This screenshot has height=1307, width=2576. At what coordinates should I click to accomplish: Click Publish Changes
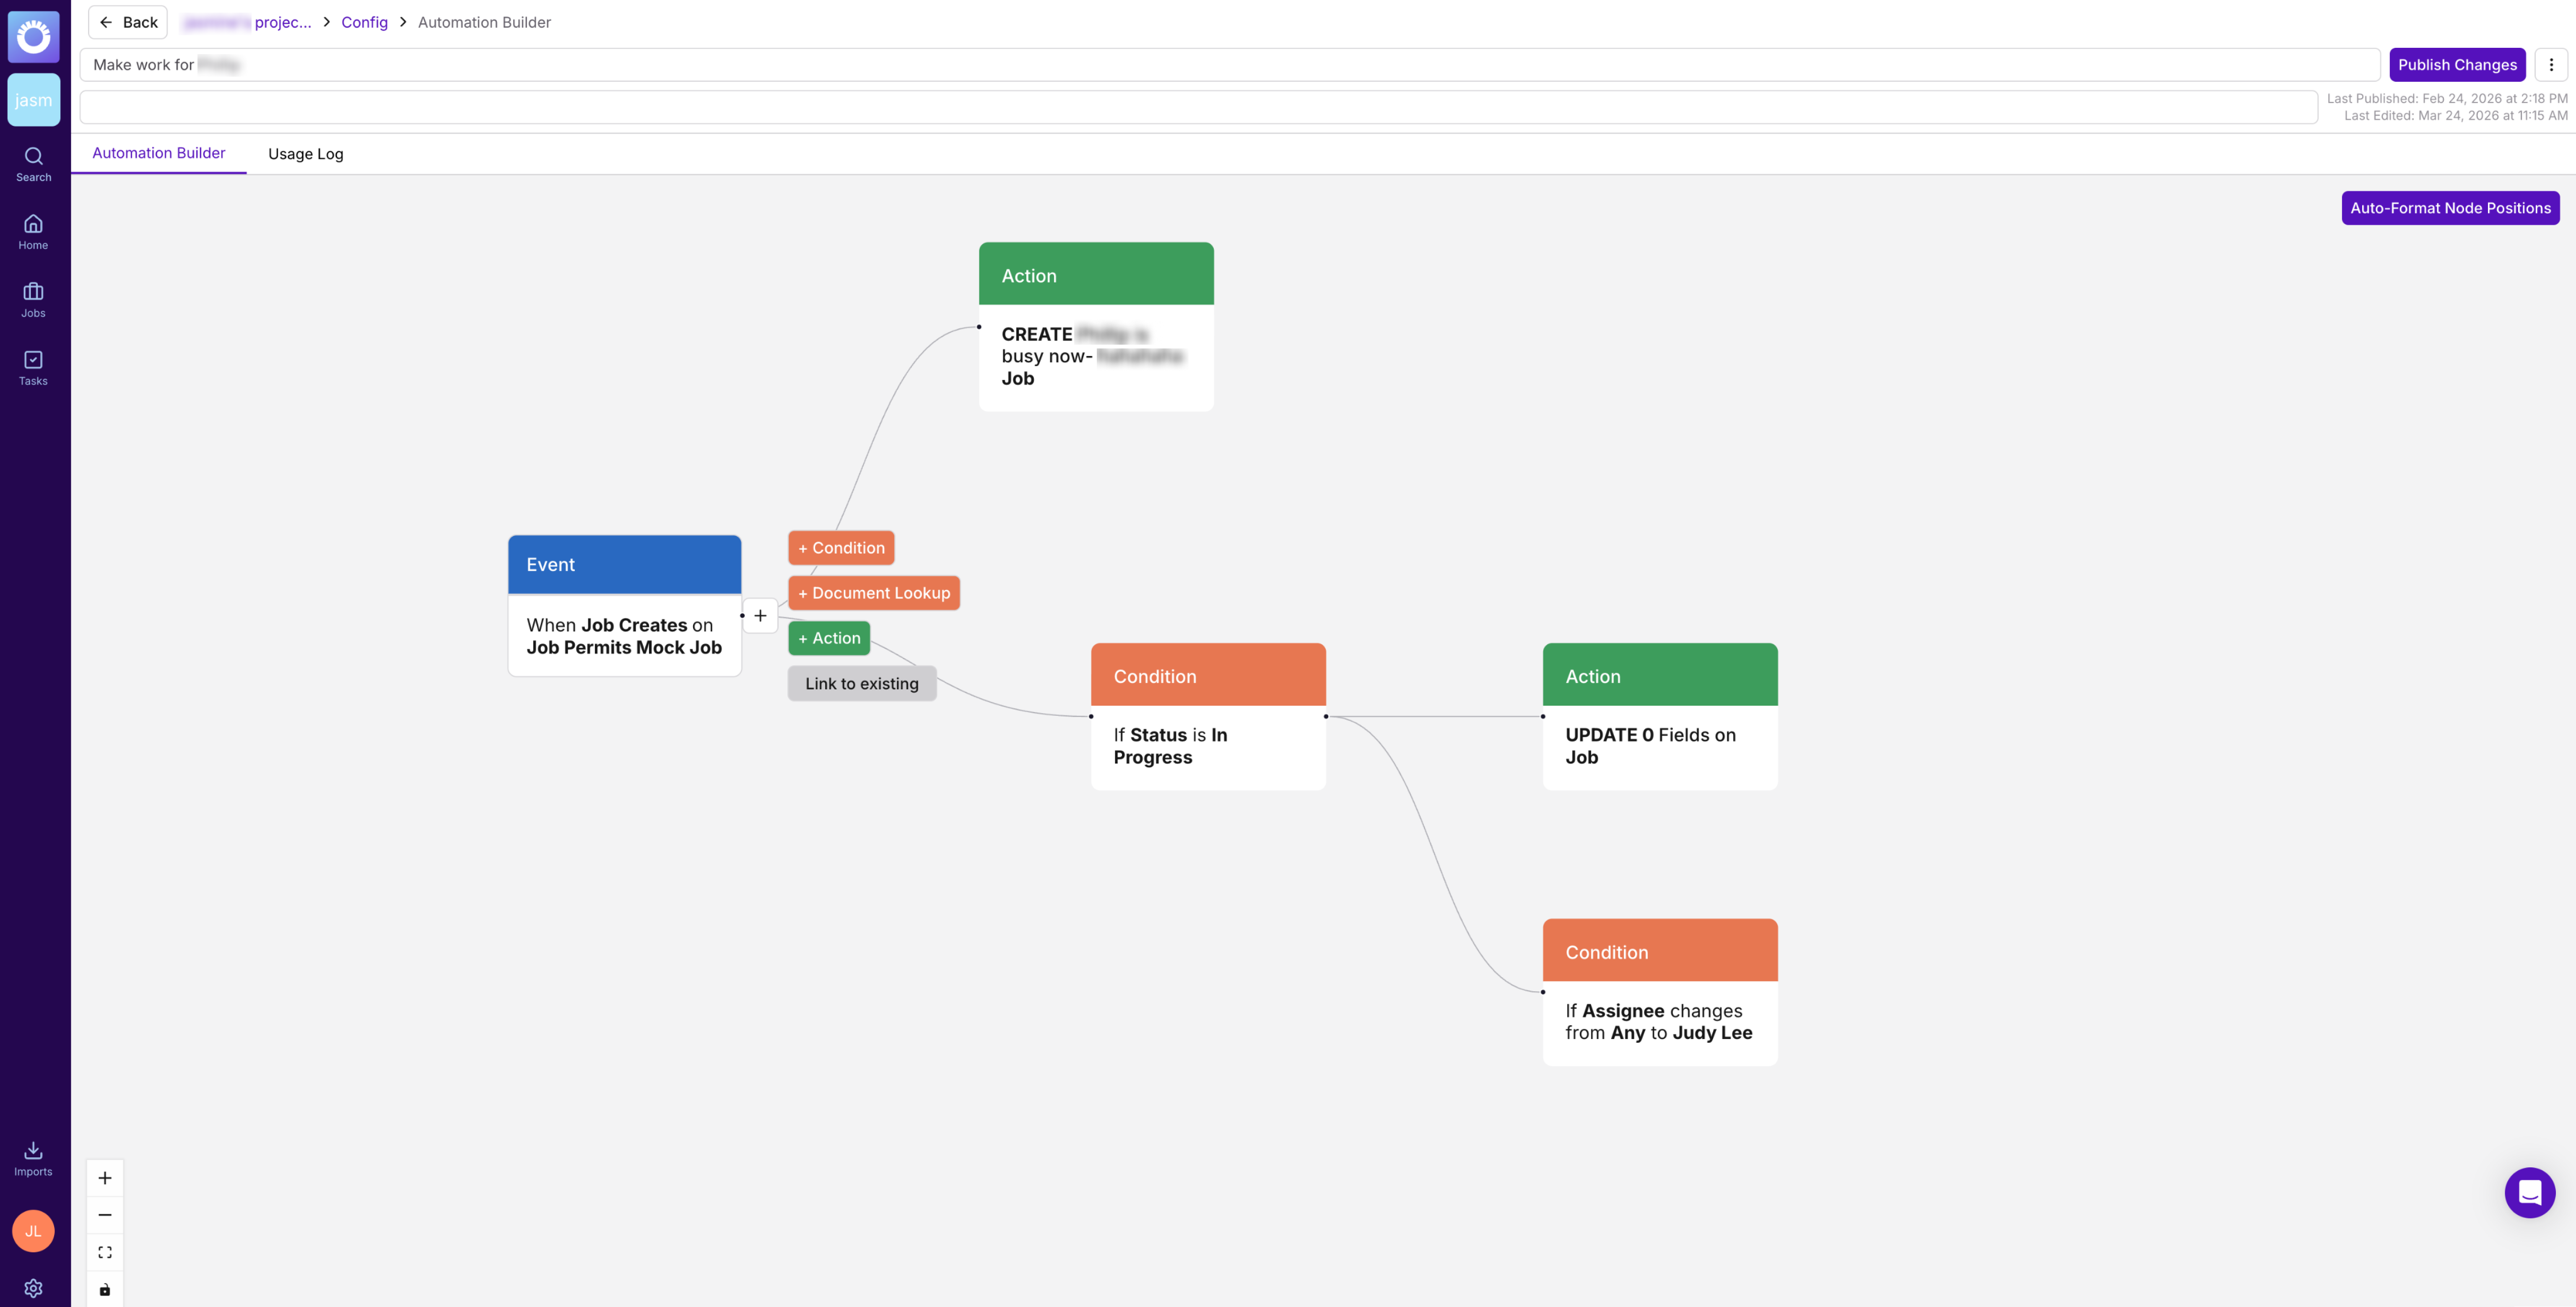[2457, 65]
